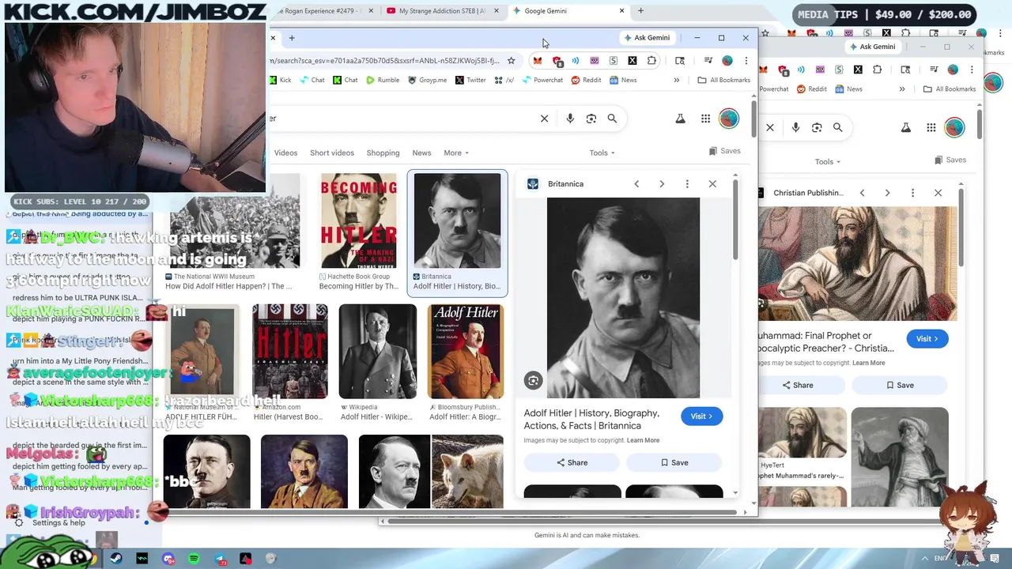Image resolution: width=1012 pixels, height=569 pixels.
Task: Open All Bookmarks folder in right window
Action: pos(950,89)
